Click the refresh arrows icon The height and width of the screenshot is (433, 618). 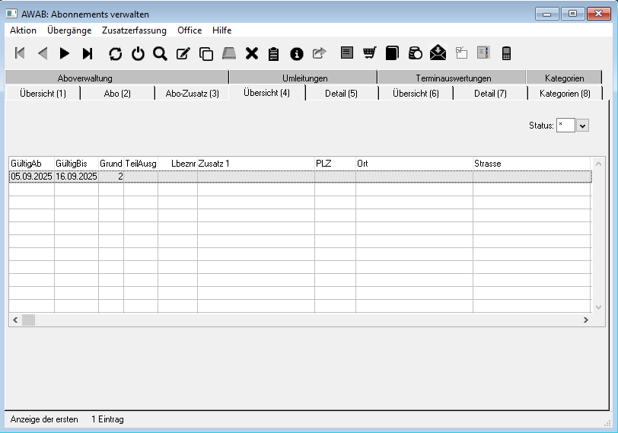115,53
